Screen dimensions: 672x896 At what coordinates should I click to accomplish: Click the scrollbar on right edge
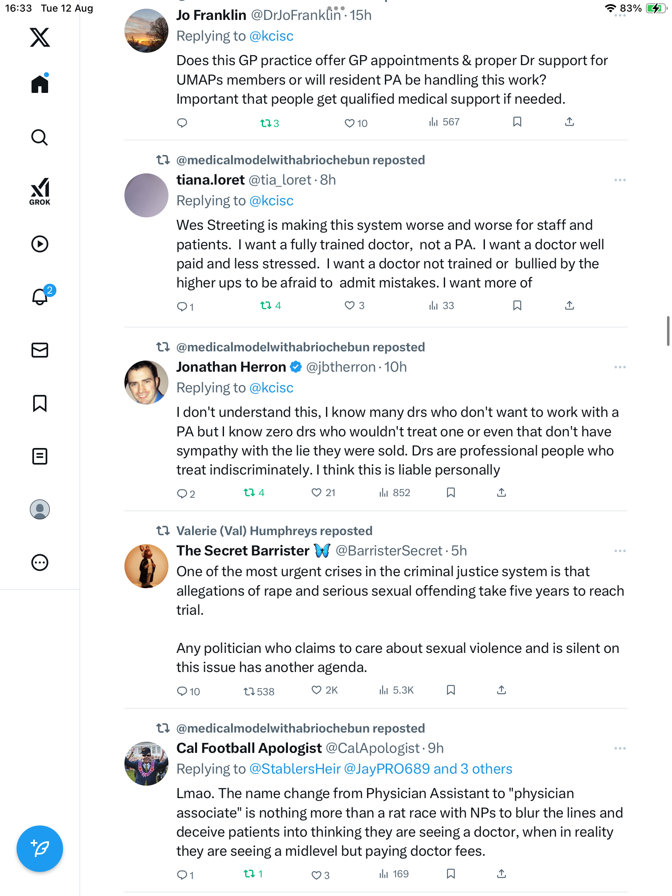pyautogui.click(x=668, y=331)
